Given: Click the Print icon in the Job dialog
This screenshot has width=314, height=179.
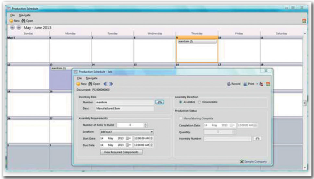Looking at the screenshot, I should [x=246, y=84].
